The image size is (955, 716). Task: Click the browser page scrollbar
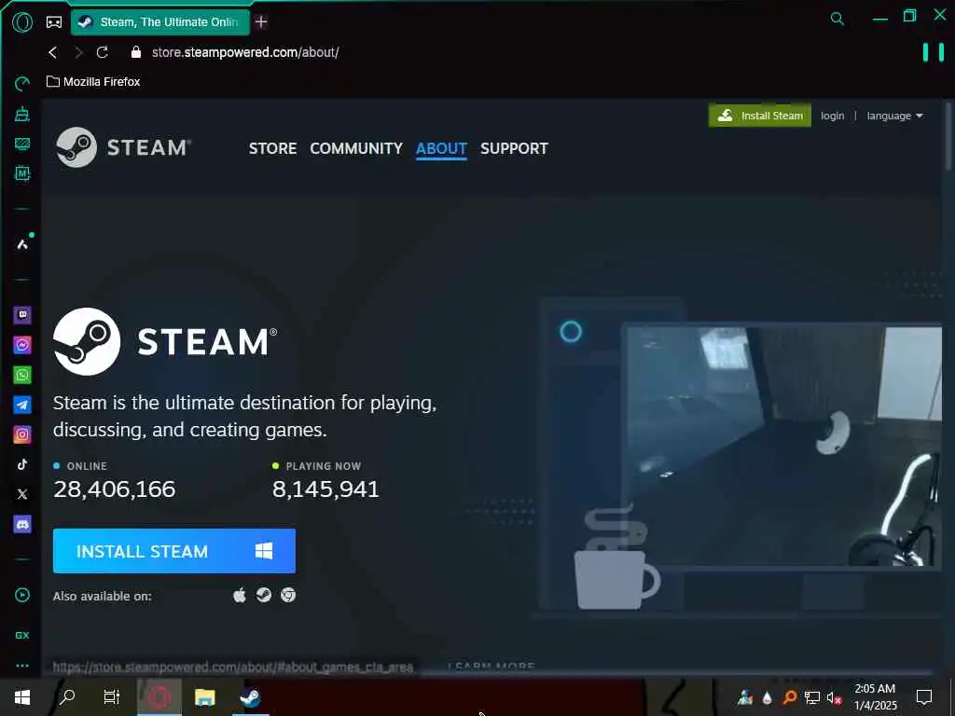tap(948, 137)
